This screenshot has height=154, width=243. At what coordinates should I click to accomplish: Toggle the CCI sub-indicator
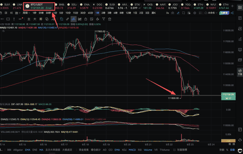(110, 150)
